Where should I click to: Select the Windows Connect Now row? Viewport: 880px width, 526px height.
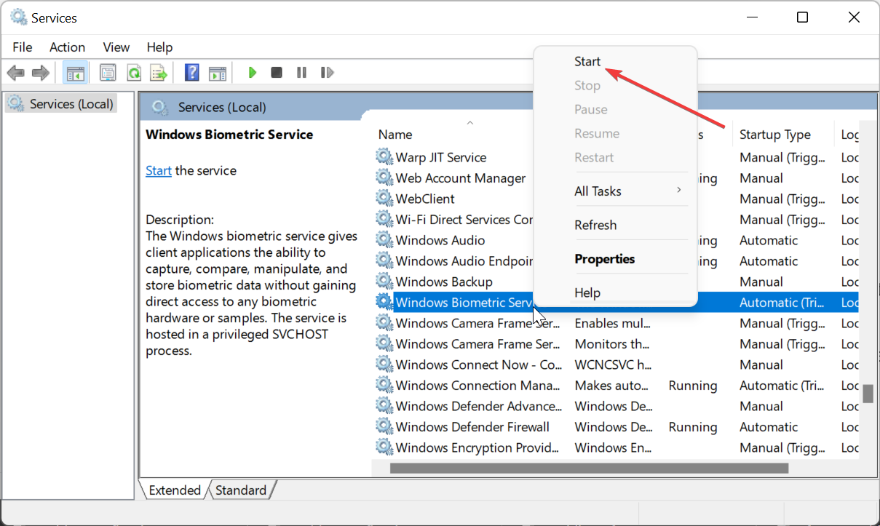point(616,364)
